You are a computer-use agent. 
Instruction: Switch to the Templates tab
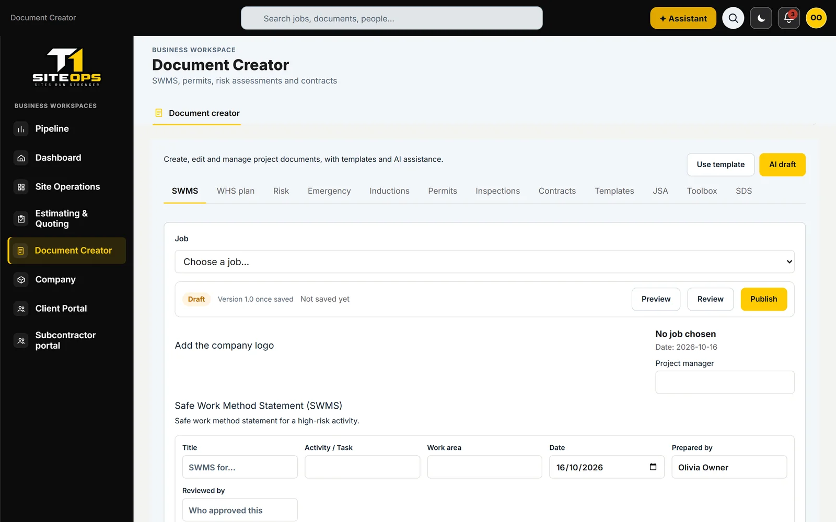[614, 191]
